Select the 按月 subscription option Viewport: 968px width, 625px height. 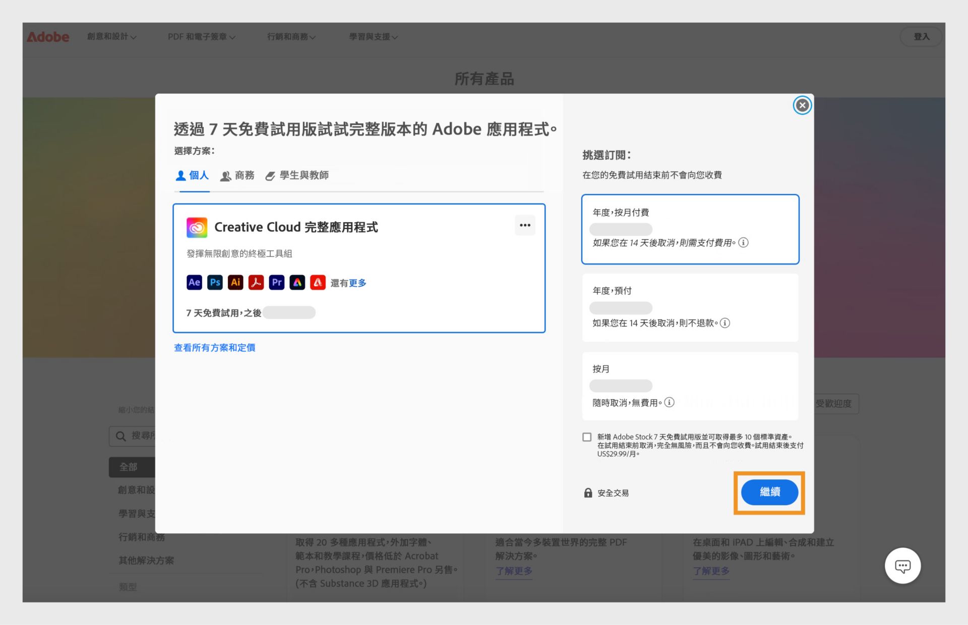tap(690, 386)
